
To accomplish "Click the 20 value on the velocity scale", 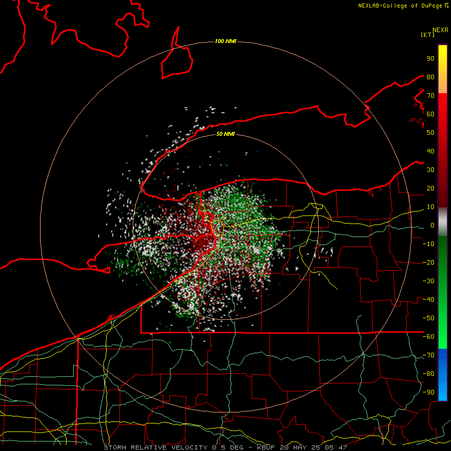I will [430, 188].
